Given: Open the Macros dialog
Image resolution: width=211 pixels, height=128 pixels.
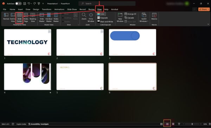Looking at the screenshot, I should pyautogui.click(x=154, y=17).
